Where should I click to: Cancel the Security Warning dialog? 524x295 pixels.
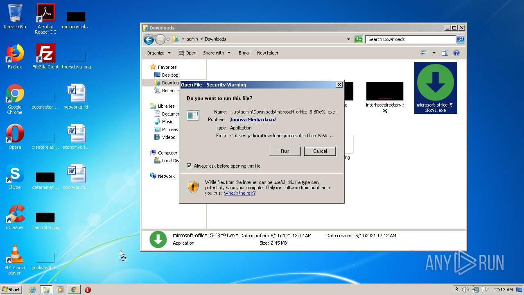[x=320, y=151]
